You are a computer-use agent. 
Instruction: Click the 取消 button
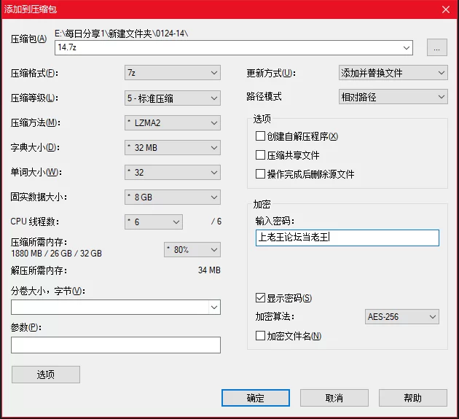[x=334, y=398]
